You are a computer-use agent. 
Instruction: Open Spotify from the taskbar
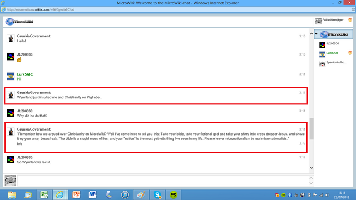tap(174, 194)
